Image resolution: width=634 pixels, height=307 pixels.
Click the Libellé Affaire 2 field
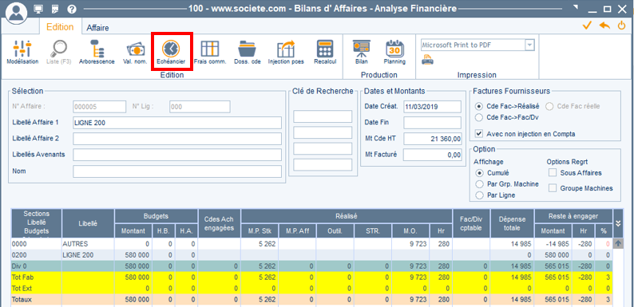[177, 139]
